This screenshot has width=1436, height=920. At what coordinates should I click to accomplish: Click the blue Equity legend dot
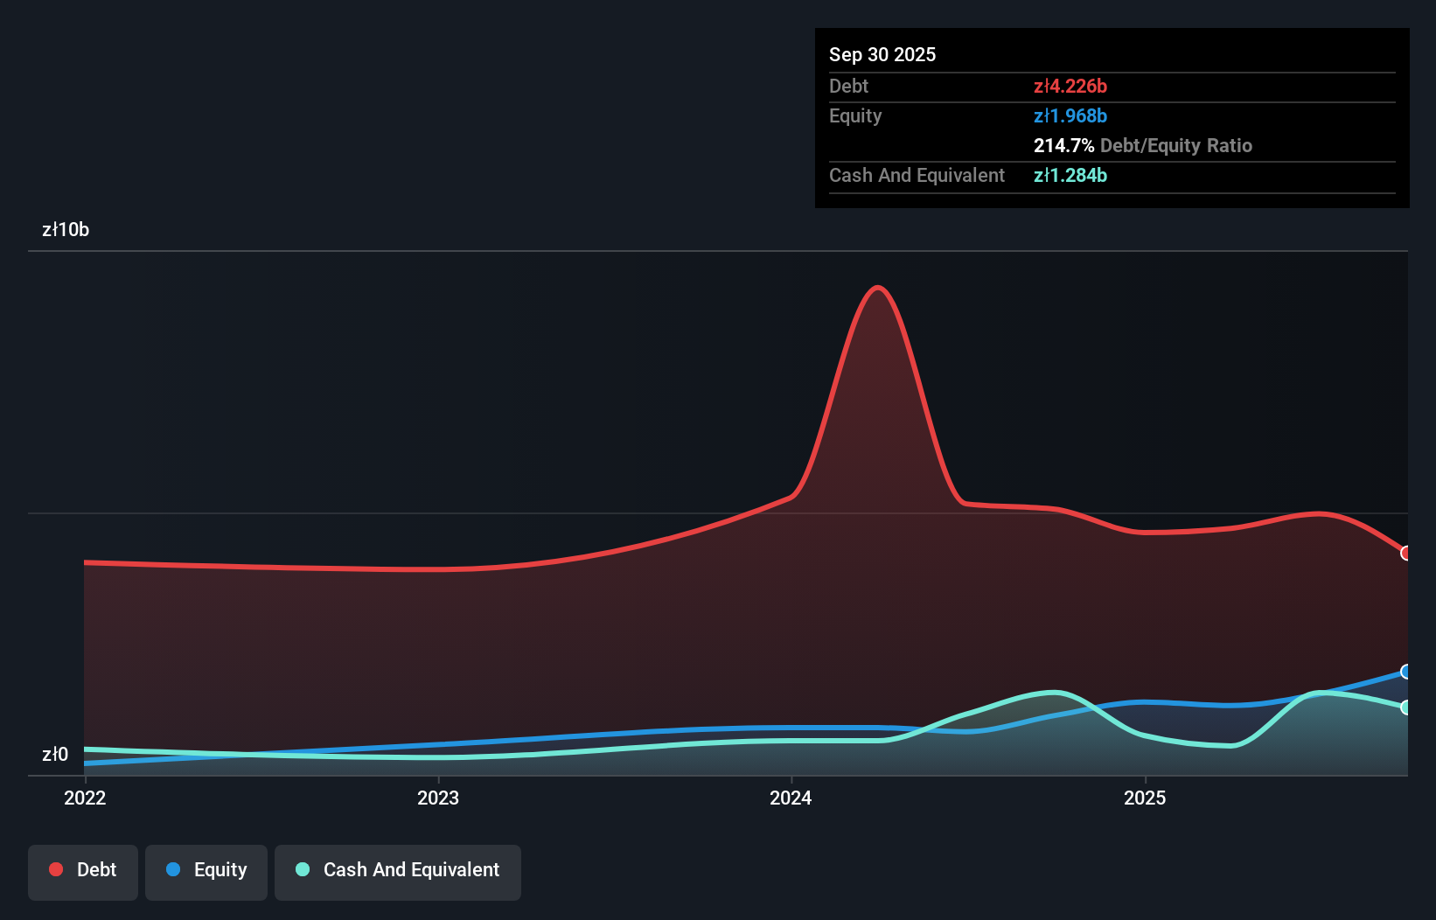174,869
